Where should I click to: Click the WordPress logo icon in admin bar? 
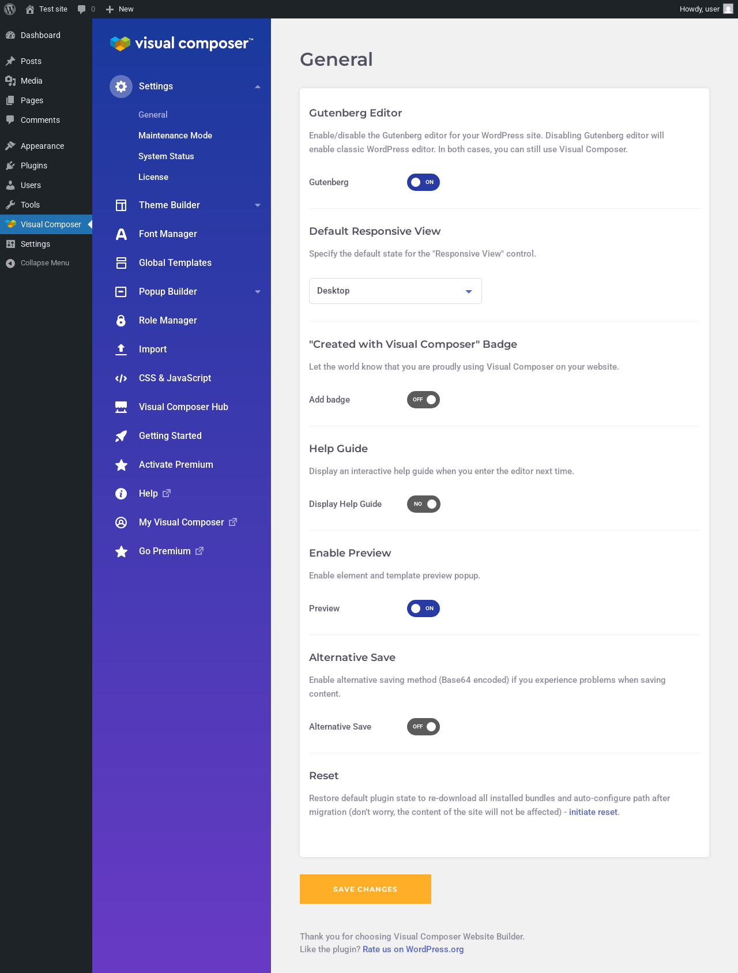click(10, 9)
